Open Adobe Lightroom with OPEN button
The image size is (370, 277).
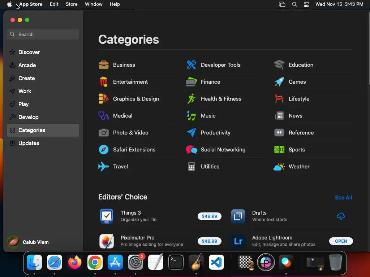[x=341, y=241]
